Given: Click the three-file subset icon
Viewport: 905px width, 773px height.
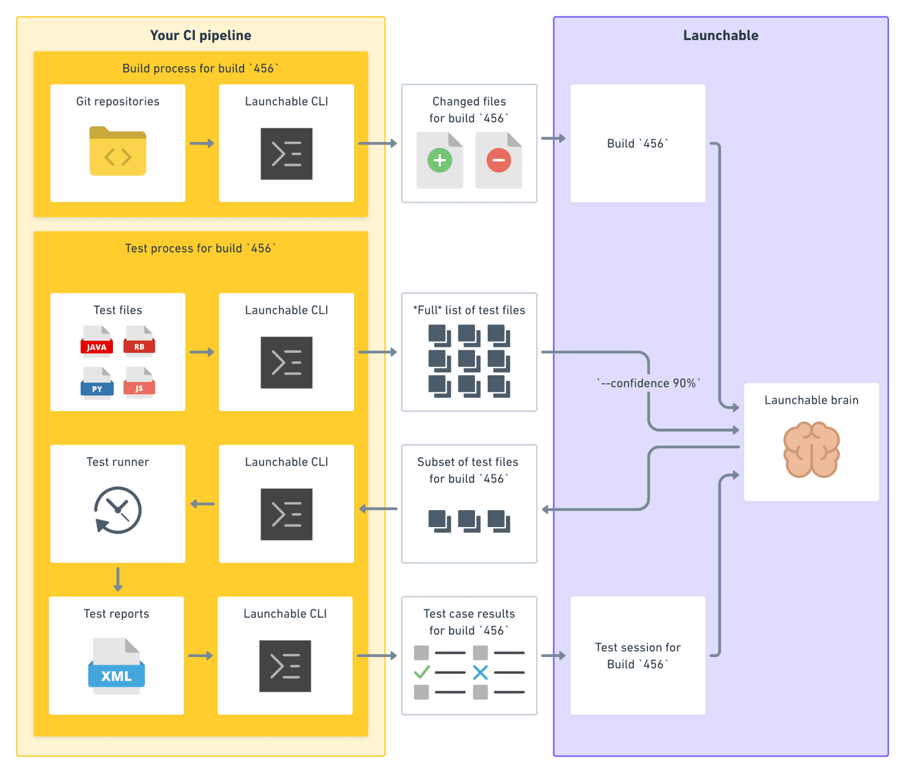Looking at the screenshot, I should (x=469, y=521).
